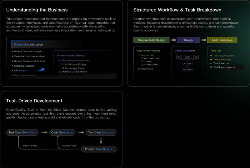Click the down arrow below Test Case Execution

[101, 141]
